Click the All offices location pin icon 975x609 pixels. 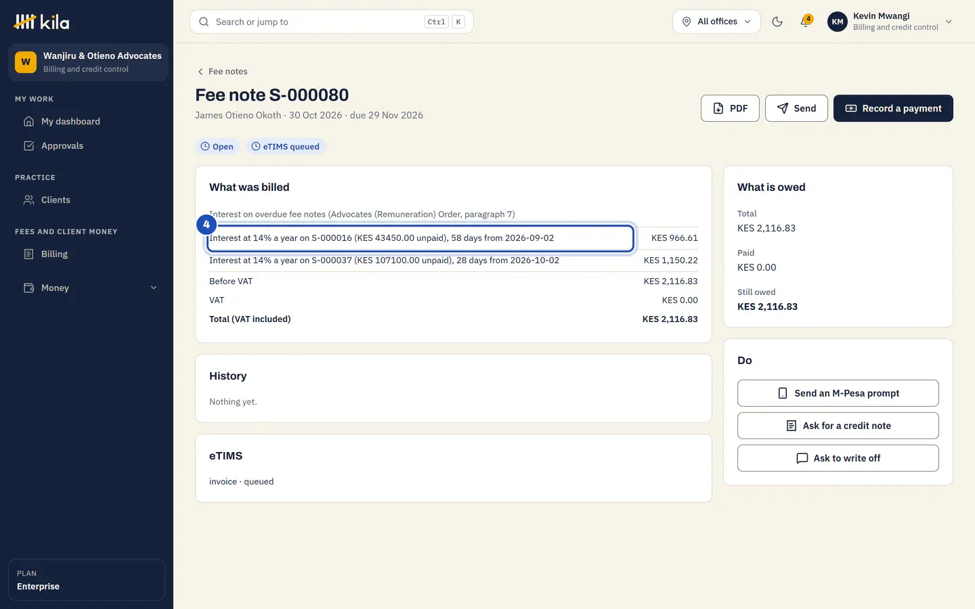(686, 22)
